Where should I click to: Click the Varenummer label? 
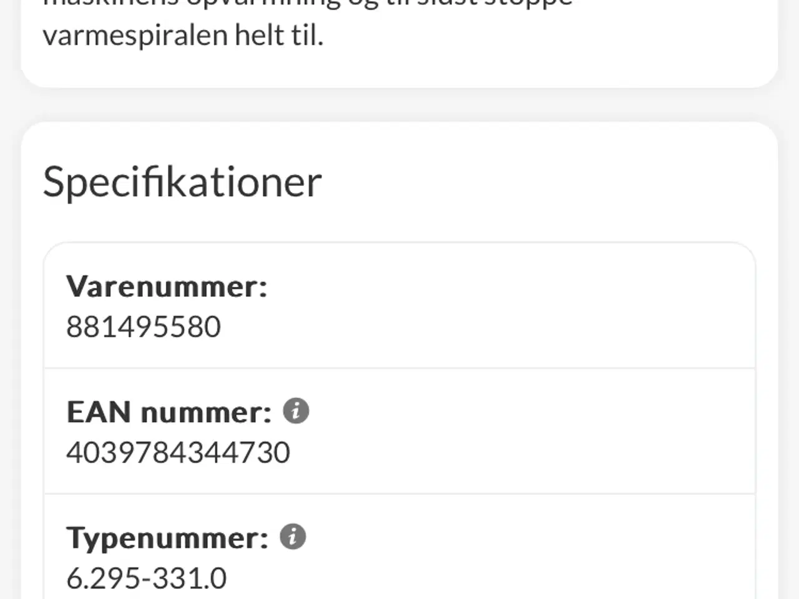click(x=167, y=286)
